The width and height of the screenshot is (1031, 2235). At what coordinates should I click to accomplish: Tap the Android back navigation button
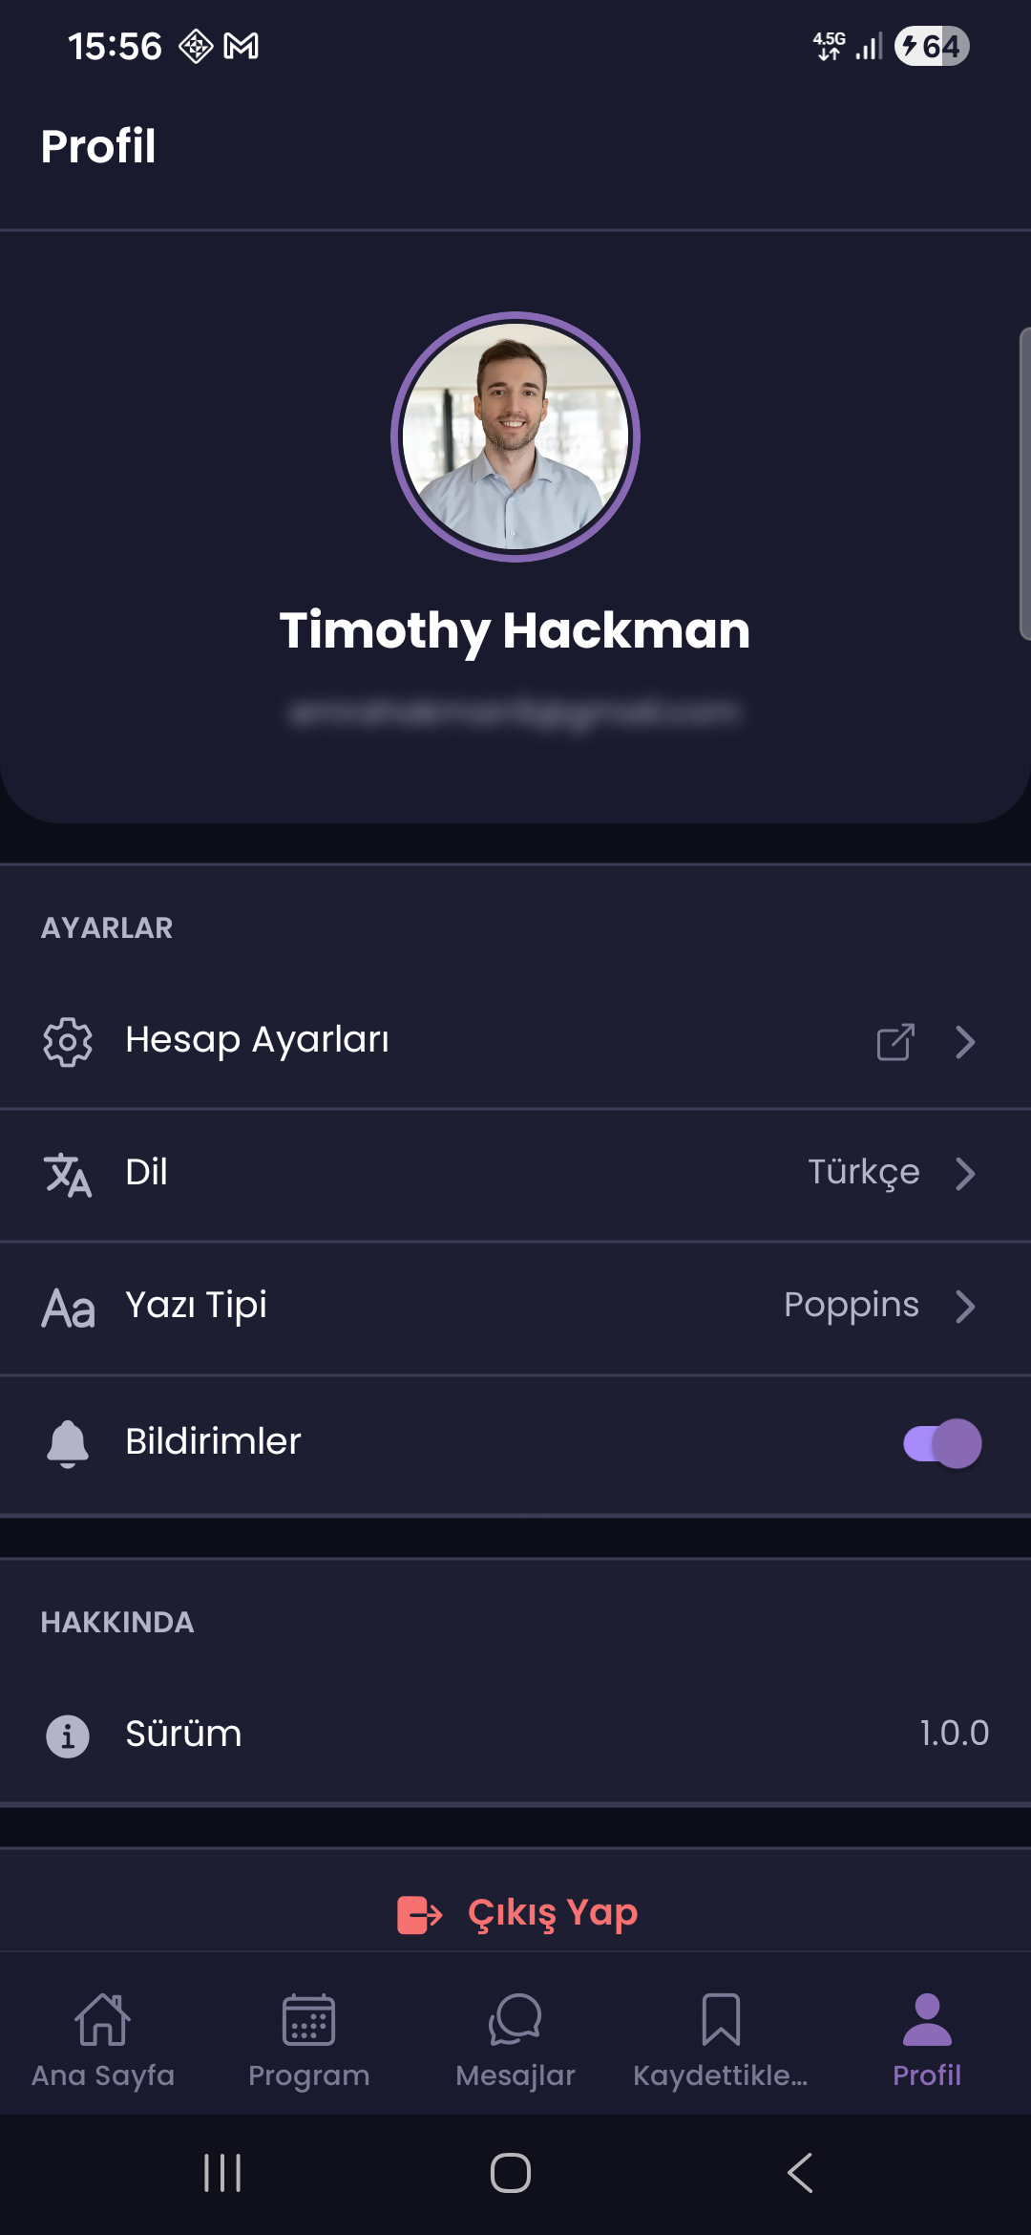(800, 2173)
